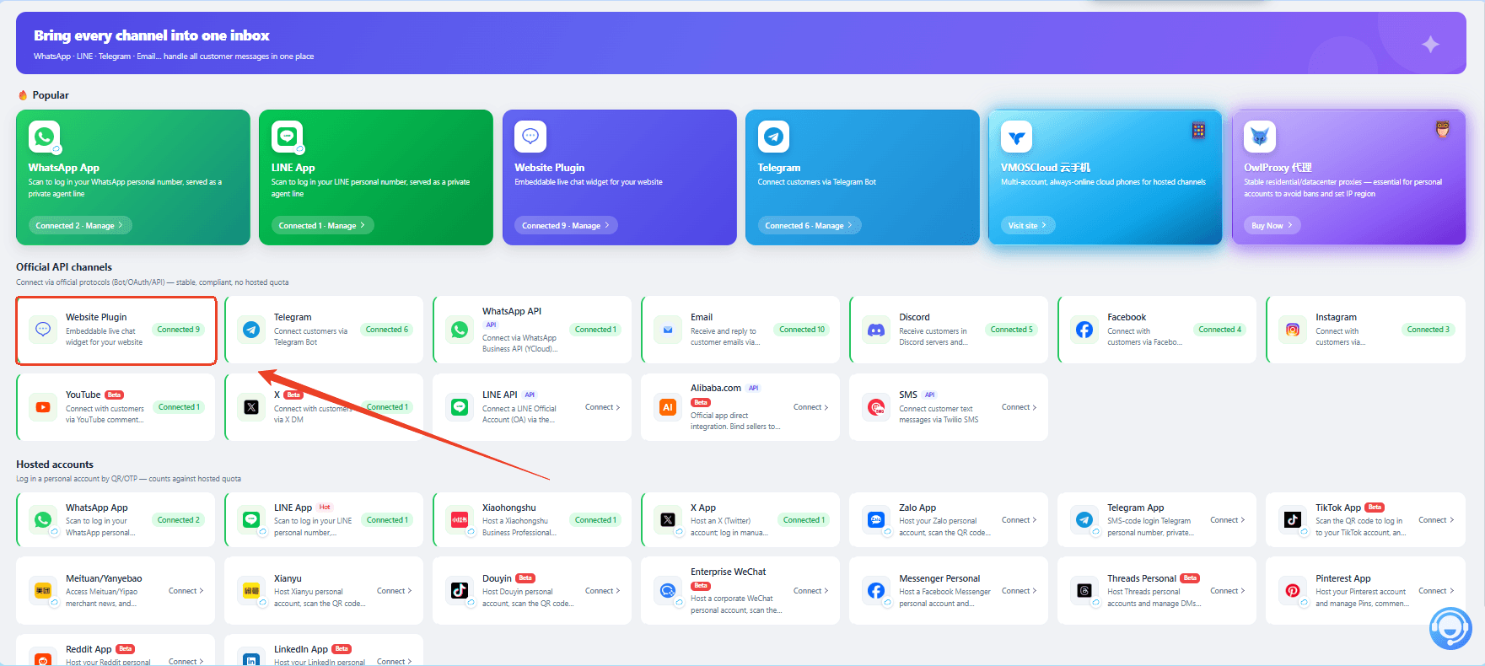This screenshot has height=666, width=1485.
Task: Click the Messenger Personal icon
Action: pos(876,591)
